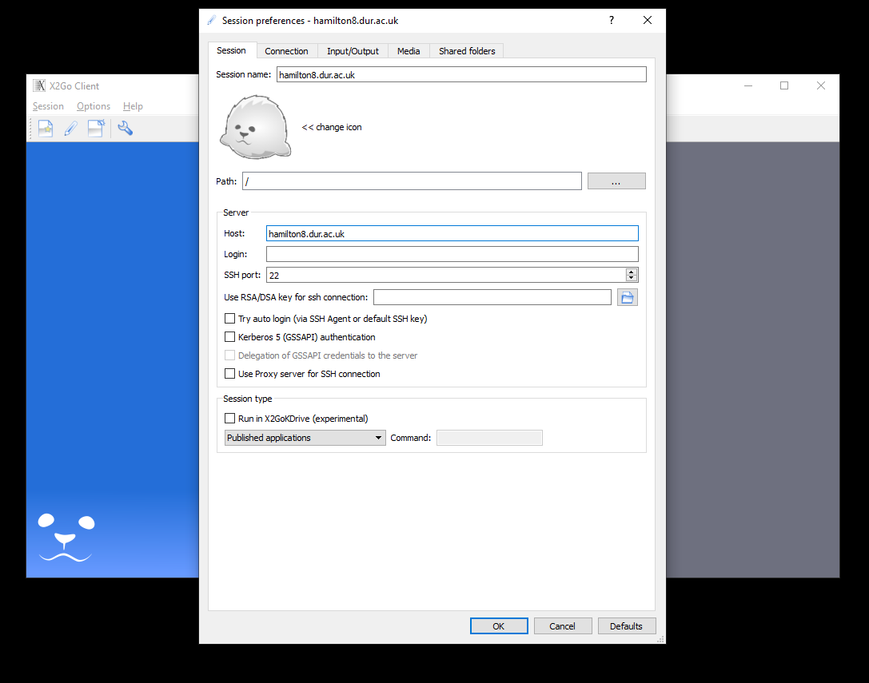The height and width of the screenshot is (683, 869).
Task: Click the Session management toolbar icon
Action: [x=96, y=129]
